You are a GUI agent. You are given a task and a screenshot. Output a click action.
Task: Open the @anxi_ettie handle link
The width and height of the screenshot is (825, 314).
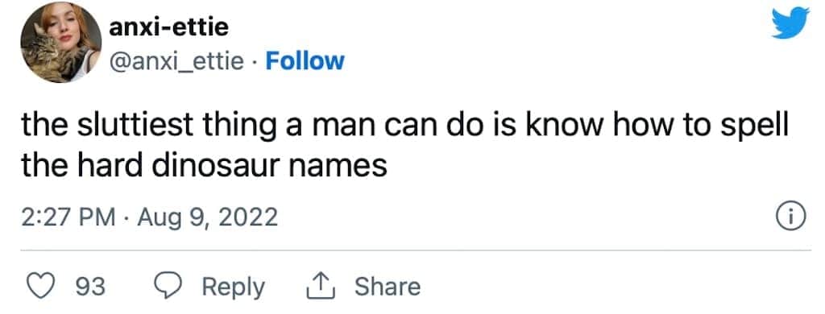176,62
